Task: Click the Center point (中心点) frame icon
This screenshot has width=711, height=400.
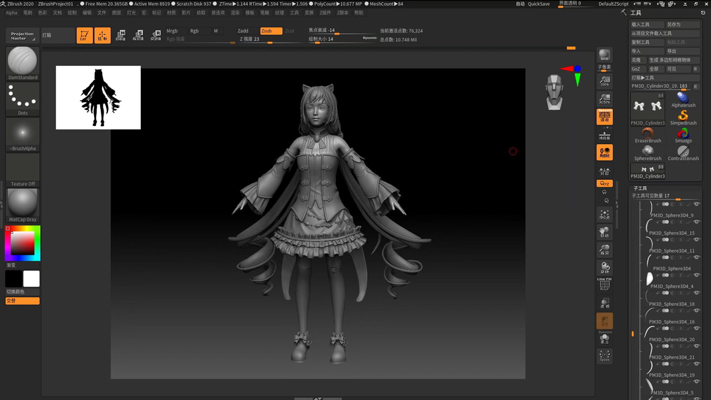Action: click(604, 215)
